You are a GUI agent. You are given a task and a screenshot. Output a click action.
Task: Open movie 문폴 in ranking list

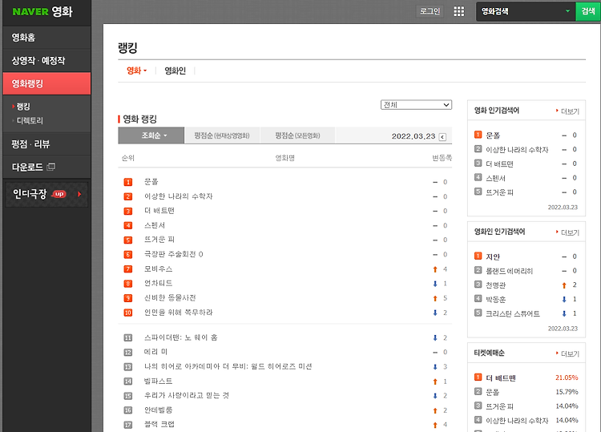(x=151, y=182)
